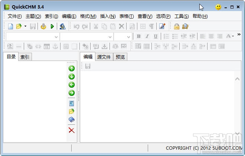Open the 编辑(E) menu
This screenshot has width=245, height=156.
pyautogui.click(x=69, y=16)
